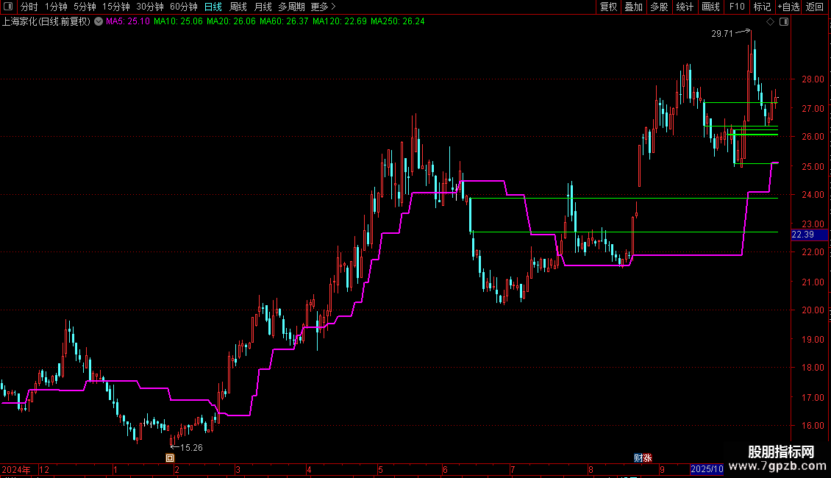This screenshot has height=478, width=831.
Task: Expand the 更多 periods menu
Action: pos(323,7)
